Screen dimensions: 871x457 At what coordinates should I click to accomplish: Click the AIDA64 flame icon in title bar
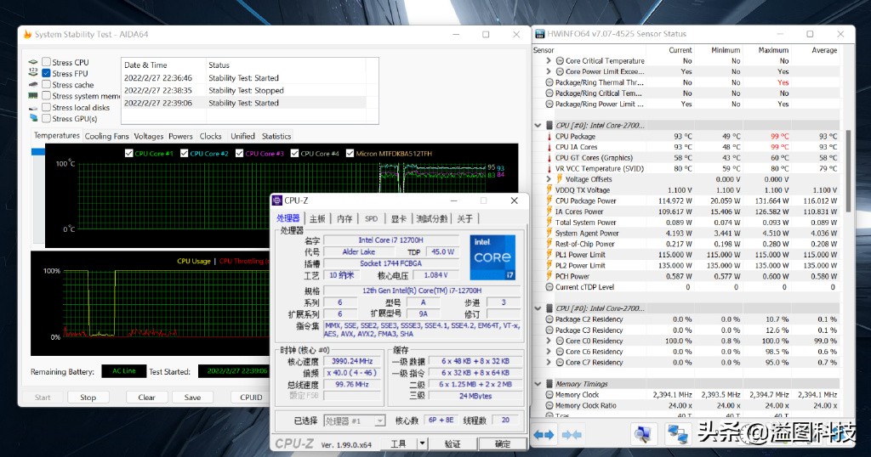(x=27, y=35)
